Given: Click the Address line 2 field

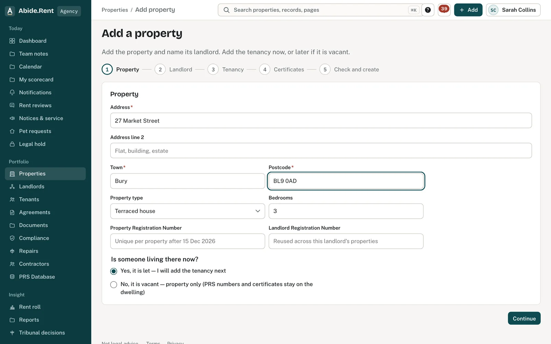Looking at the screenshot, I should click(321, 151).
